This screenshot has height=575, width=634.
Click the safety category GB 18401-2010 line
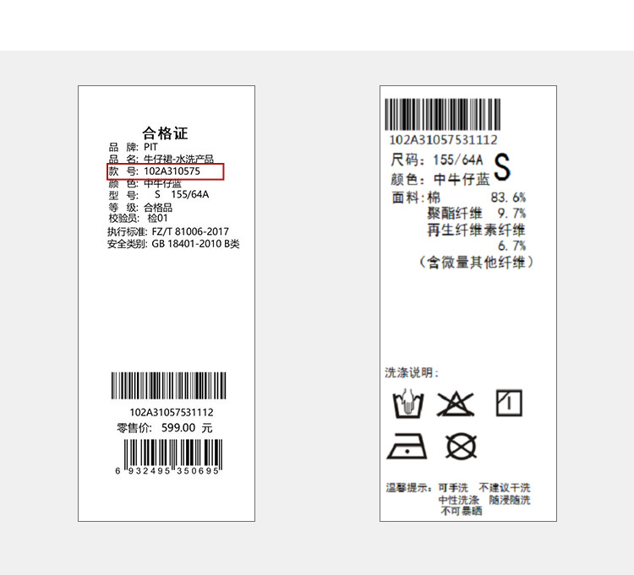tap(173, 244)
